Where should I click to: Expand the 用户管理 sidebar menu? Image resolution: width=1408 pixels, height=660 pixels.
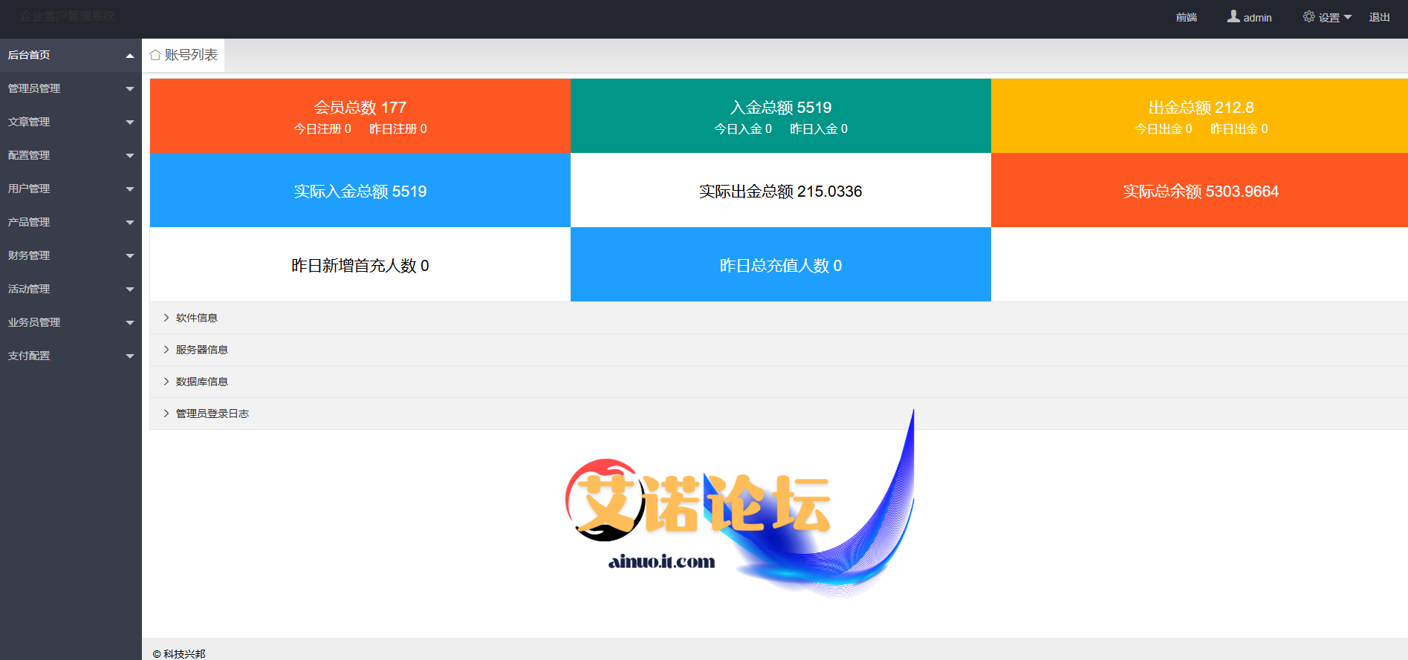(x=71, y=189)
